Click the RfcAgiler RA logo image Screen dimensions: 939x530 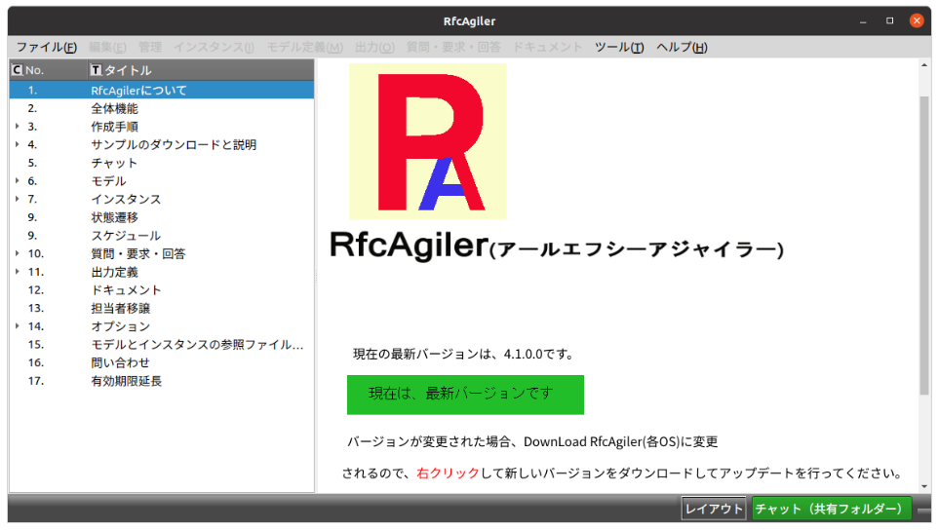[x=428, y=142]
